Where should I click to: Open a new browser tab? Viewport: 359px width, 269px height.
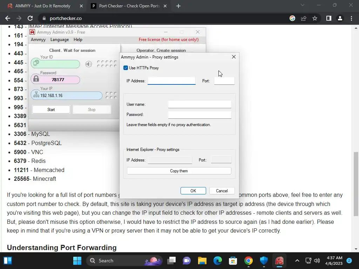coord(178,6)
